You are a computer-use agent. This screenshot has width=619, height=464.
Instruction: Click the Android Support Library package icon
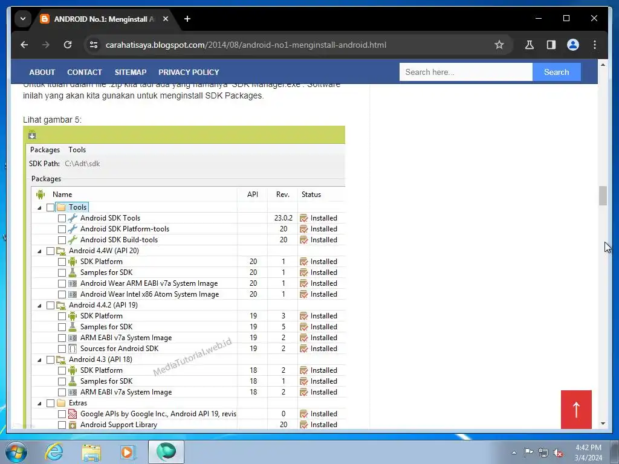click(x=73, y=425)
